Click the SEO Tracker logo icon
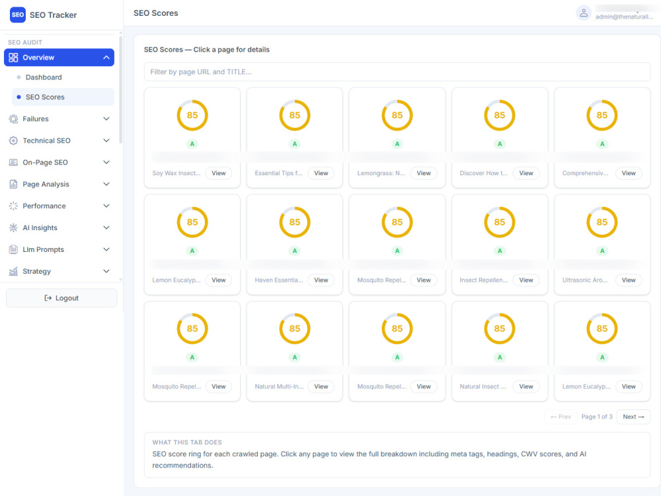The image size is (661, 496). 18,15
